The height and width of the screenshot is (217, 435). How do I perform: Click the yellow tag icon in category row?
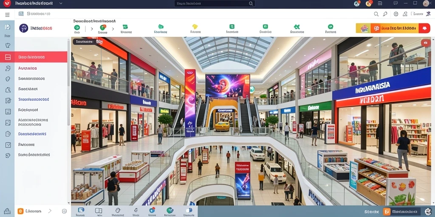point(195,27)
